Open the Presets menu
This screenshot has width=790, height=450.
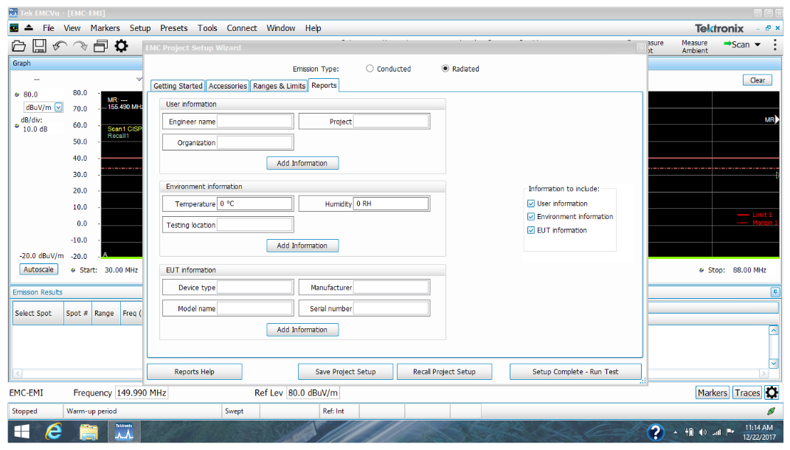[174, 28]
